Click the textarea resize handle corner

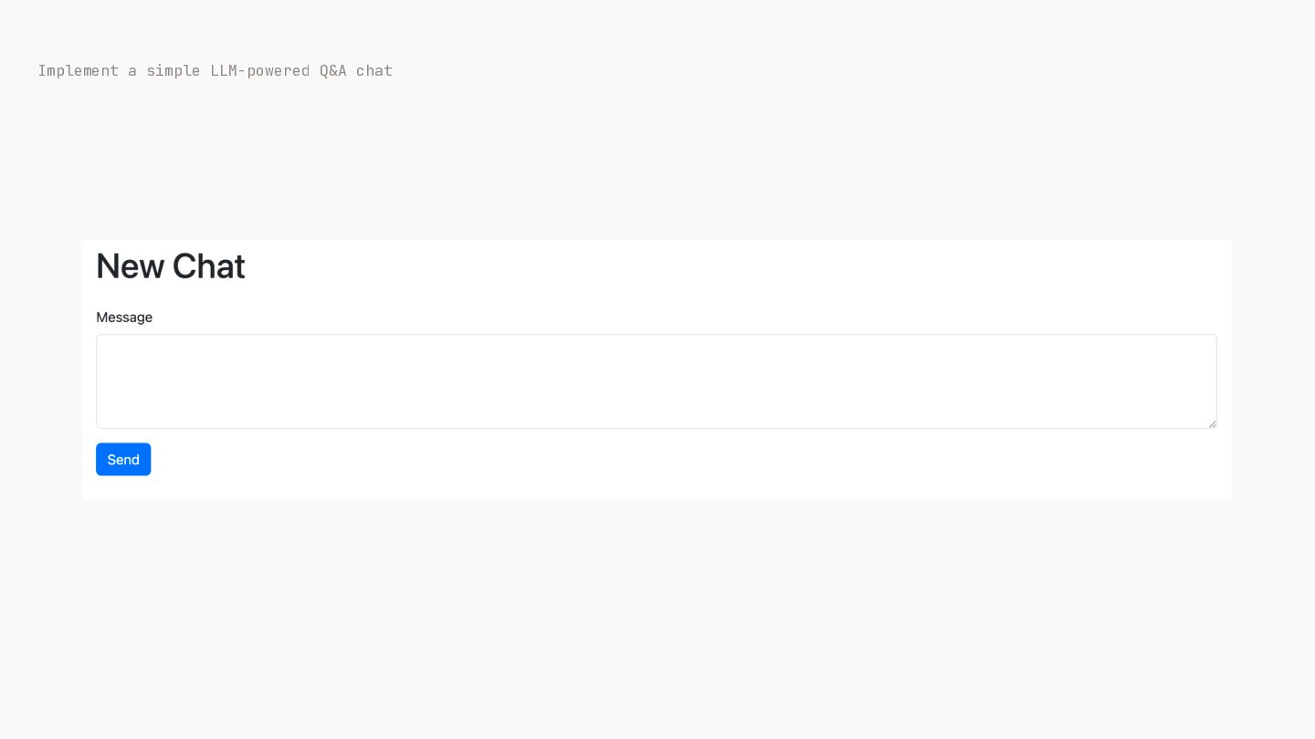[1211, 423]
